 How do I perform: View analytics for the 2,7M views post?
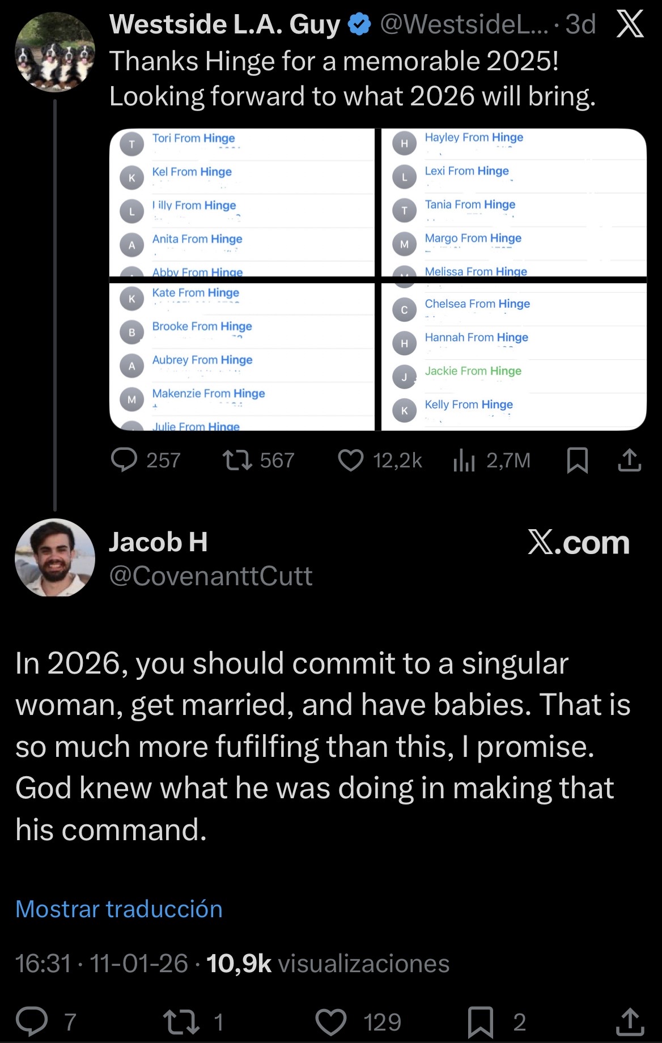click(464, 461)
